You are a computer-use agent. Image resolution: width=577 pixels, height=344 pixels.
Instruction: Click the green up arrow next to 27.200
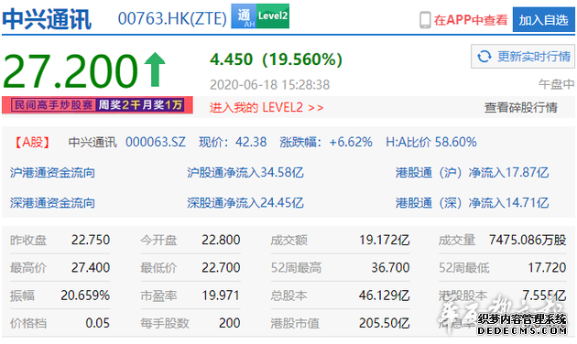[155, 70]
